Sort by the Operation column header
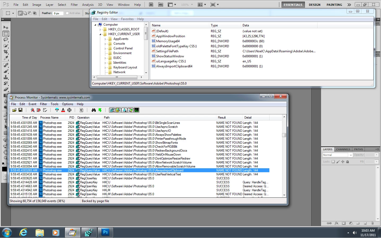 pyautogui.click(x=89, y=118)
